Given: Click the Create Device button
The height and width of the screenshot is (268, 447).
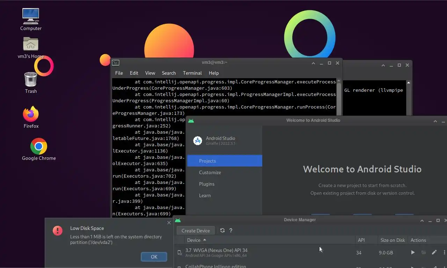Looking at the screenshot, I should 196,231.
